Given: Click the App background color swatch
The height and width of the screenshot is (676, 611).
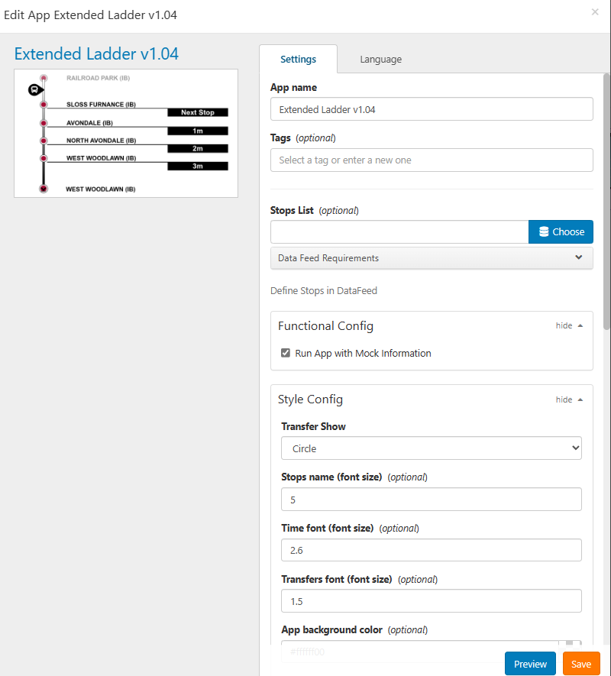Looking at the screenshot, I should [570, 645].
